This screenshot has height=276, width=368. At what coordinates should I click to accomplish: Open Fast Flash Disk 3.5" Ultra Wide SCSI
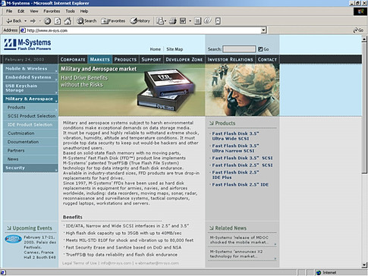coord(235,136)
